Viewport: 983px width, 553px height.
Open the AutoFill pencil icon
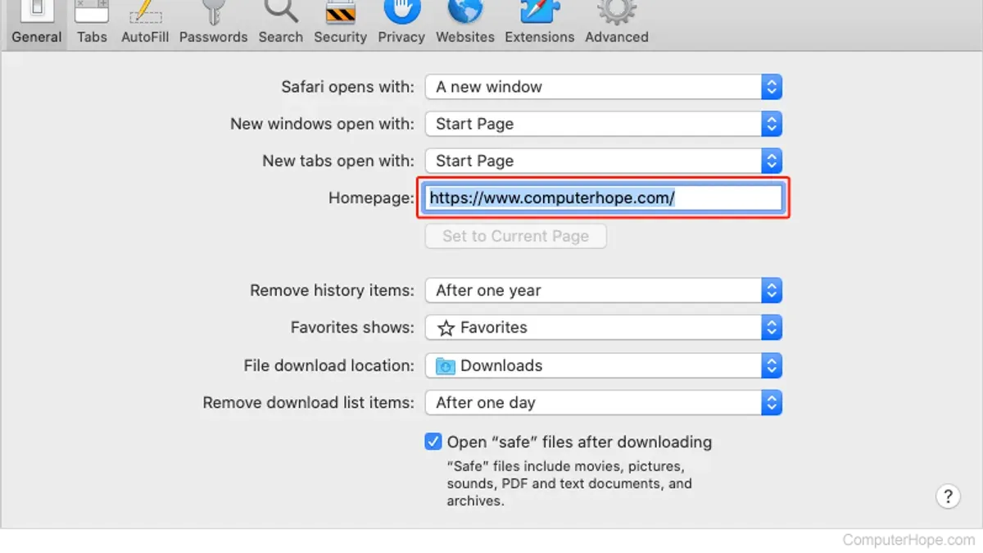[145, 11]
